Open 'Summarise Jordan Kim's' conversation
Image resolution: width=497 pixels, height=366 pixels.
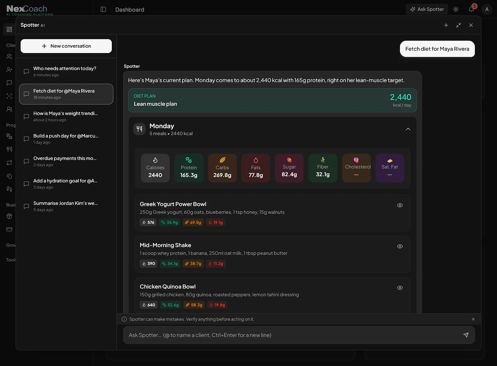point(66,206)
